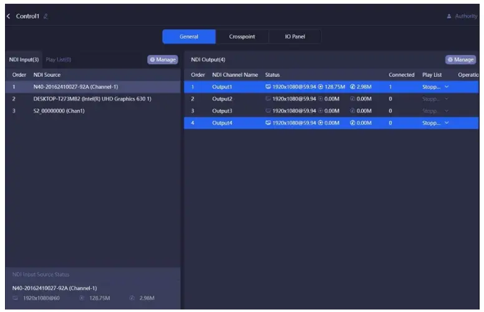
Task: Click source status resolution icon at bottom
Action: (x=15, y=298)
